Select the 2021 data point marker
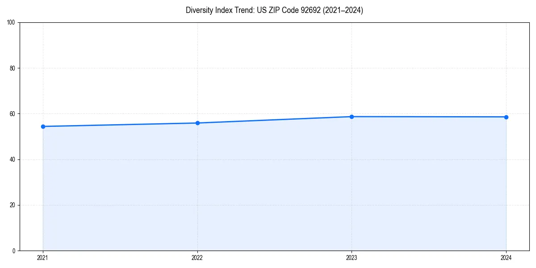This screenshot has height=268, width=536. [42, 126]
